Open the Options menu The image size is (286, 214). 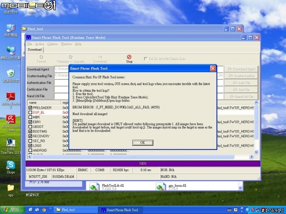click(x=52, y=44)
